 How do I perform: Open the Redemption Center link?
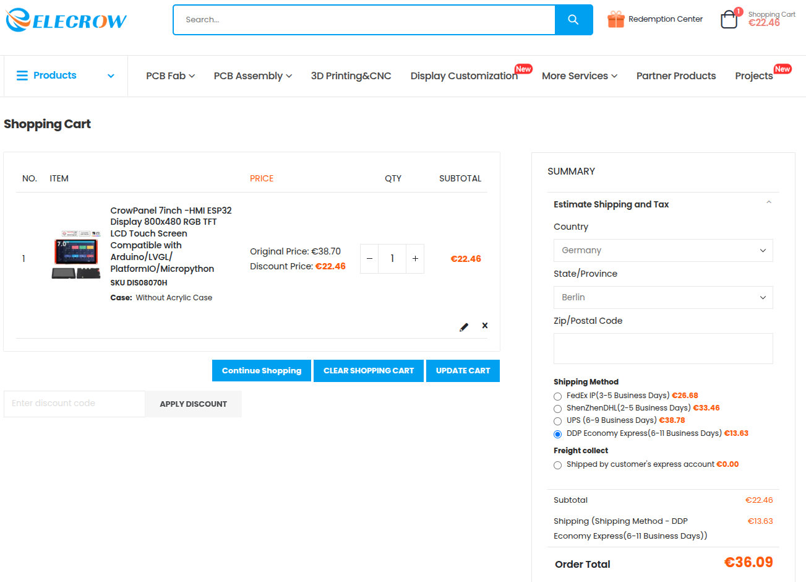click(666, 19)
